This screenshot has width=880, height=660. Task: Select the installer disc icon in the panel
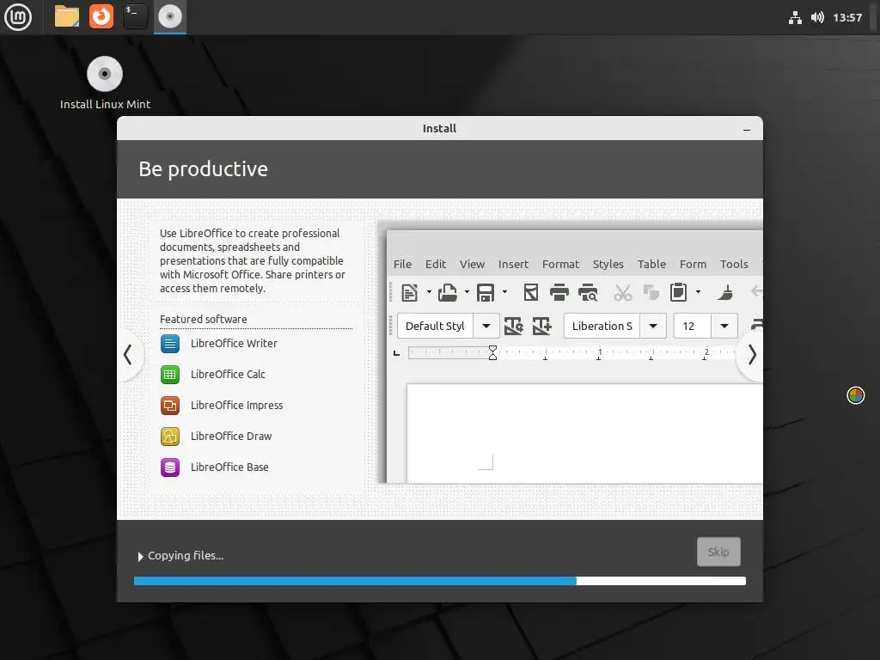[170, 17]
